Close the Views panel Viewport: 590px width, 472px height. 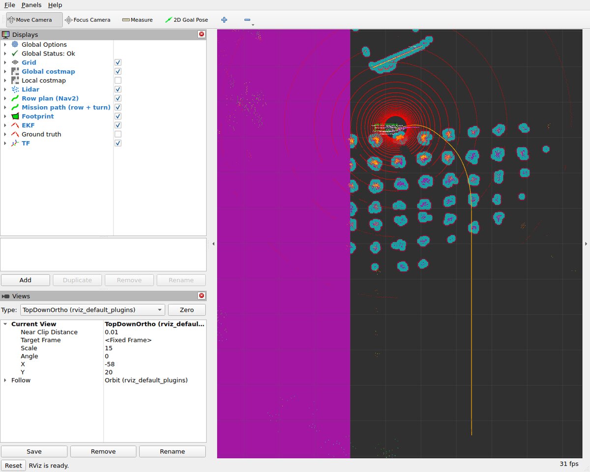[x=201, y=296]
